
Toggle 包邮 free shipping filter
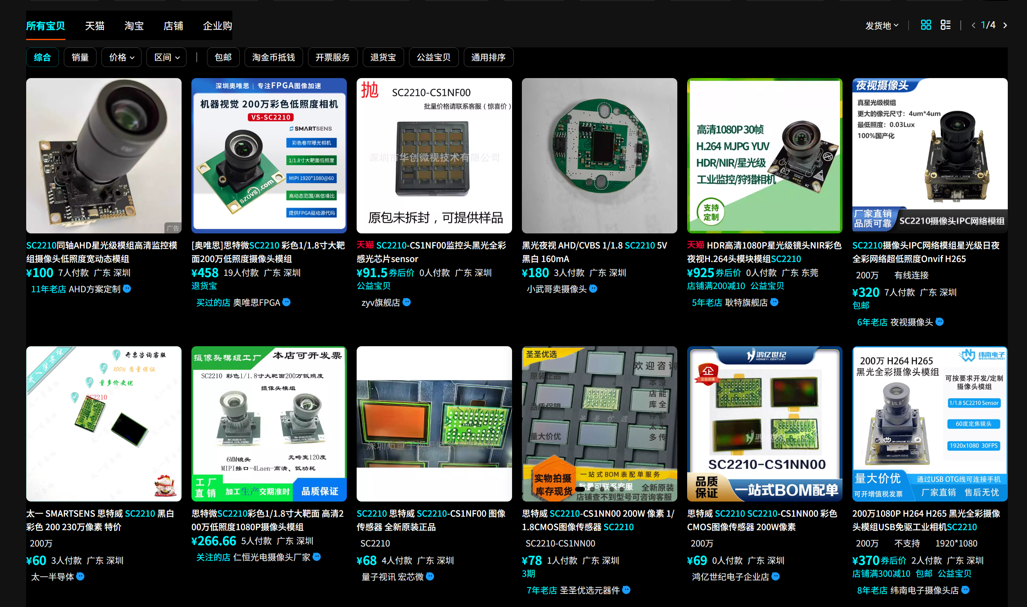coord(223,57)
